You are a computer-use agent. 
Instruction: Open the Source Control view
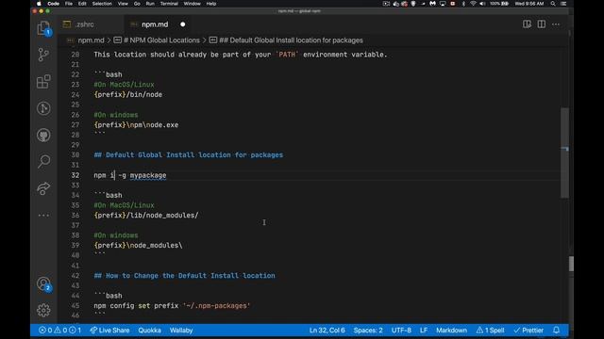pyautogui.click(x=43, y=55)
